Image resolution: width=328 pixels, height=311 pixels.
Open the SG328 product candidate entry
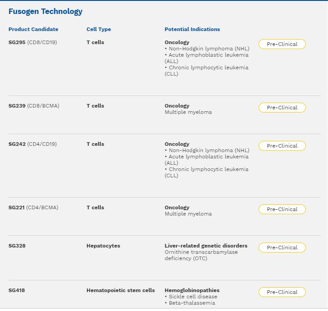(x=17, y=246)
